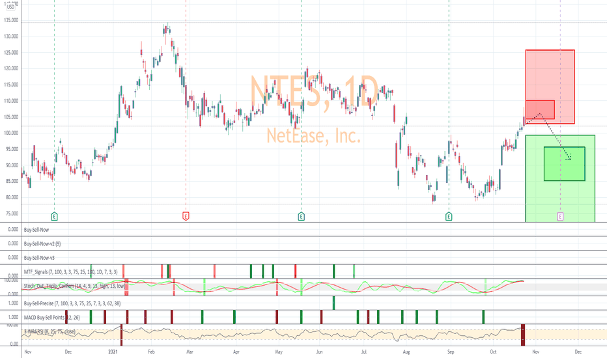607x358 pixels.
Task: Click the 130.000 price axis label
Action: tap(11, 36)
